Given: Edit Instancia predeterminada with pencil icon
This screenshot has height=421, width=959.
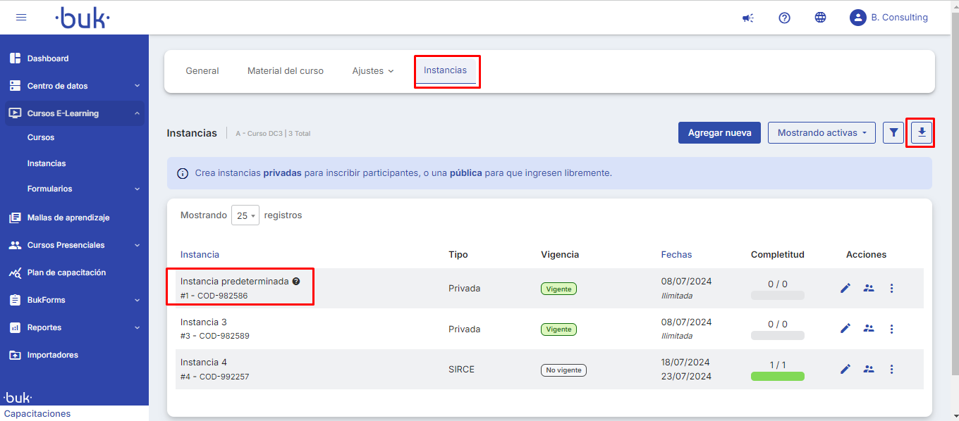Looking at the screenshot, I should pos(845,288).
